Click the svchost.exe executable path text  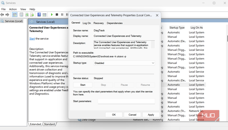point(99,56)
